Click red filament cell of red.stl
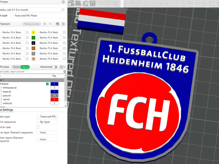 (x=54, y=99)
